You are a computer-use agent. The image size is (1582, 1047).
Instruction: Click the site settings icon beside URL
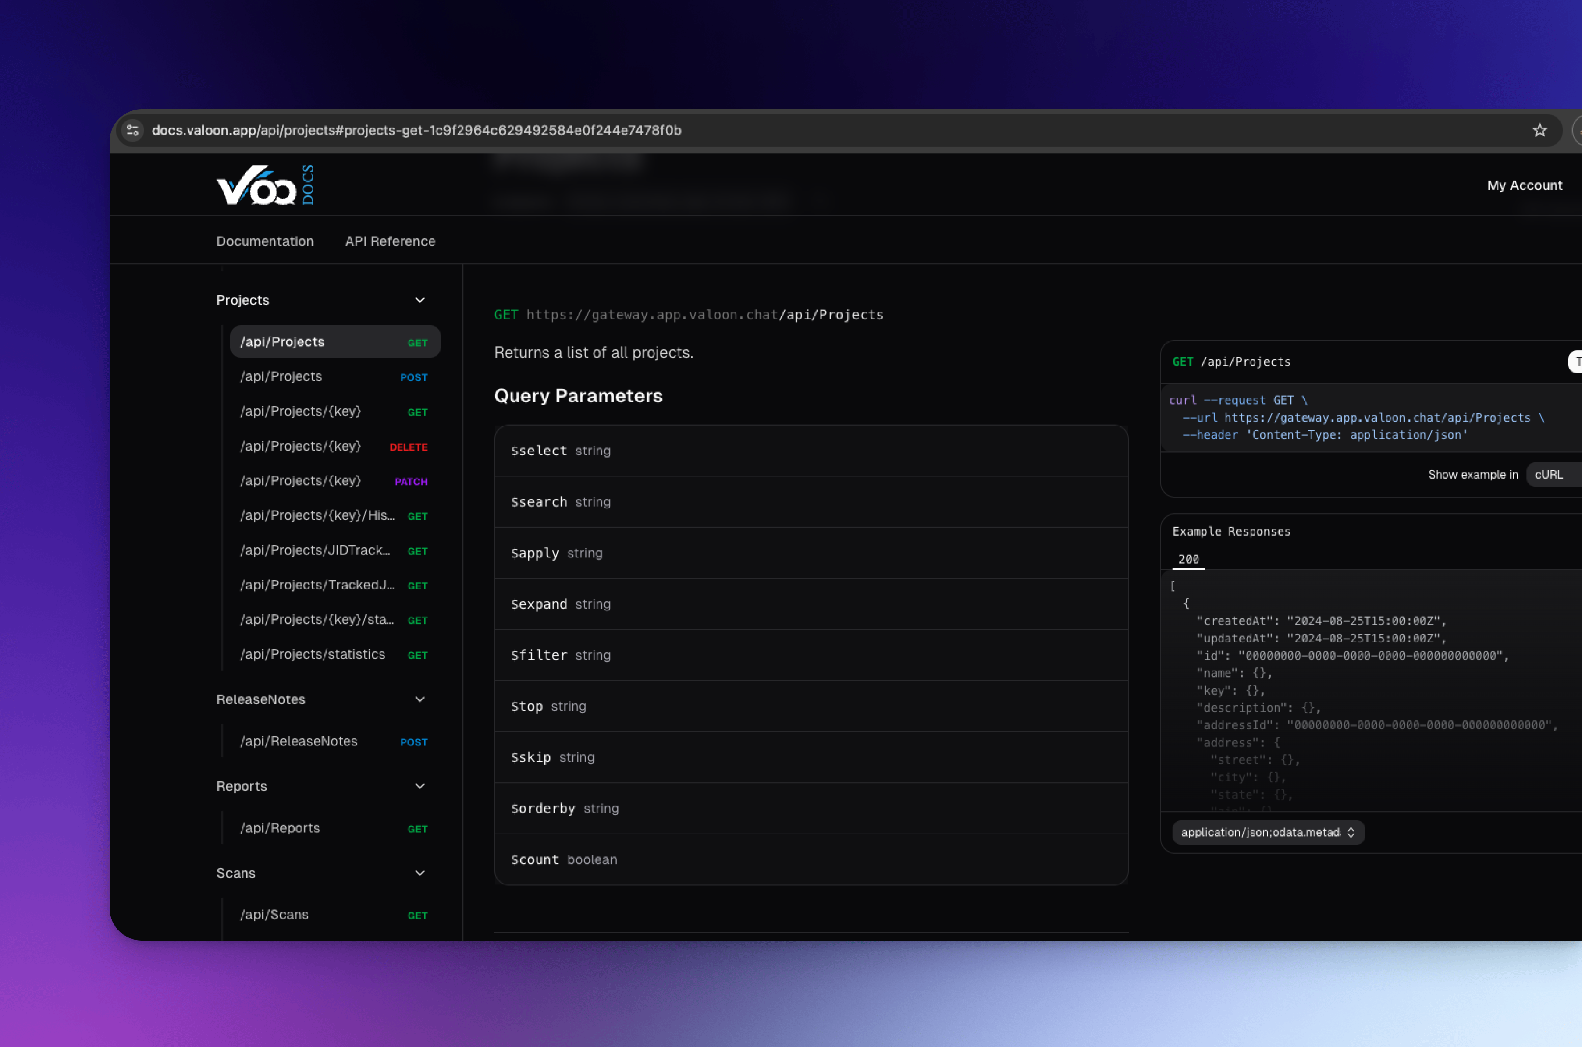point(133,130)
